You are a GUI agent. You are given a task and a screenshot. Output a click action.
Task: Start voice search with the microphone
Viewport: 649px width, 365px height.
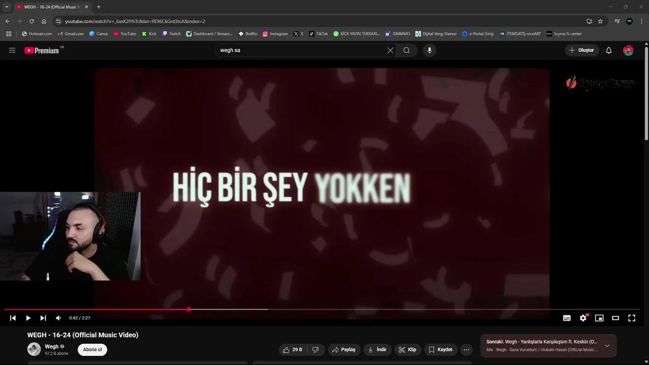point(429,50)
